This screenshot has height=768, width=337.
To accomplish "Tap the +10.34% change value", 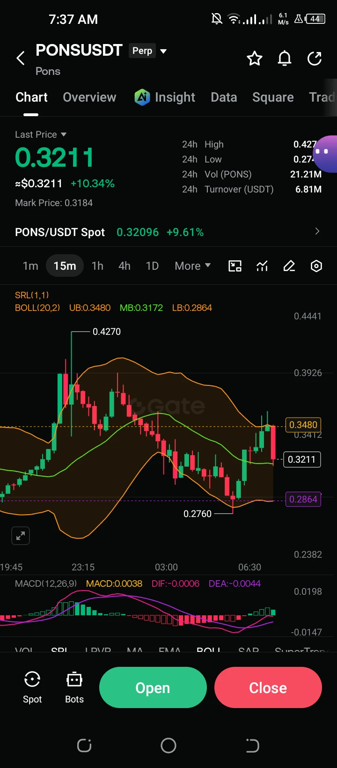I will (93, 184).
